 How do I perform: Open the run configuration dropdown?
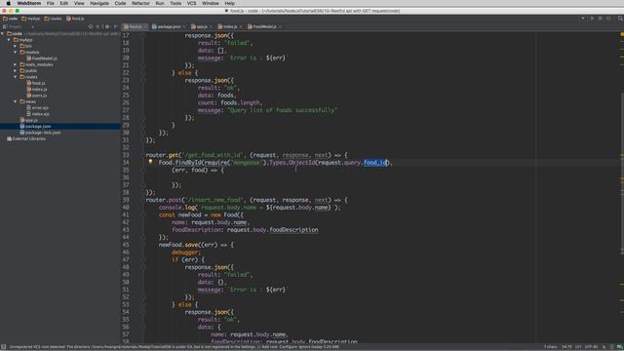pos(583,19)
